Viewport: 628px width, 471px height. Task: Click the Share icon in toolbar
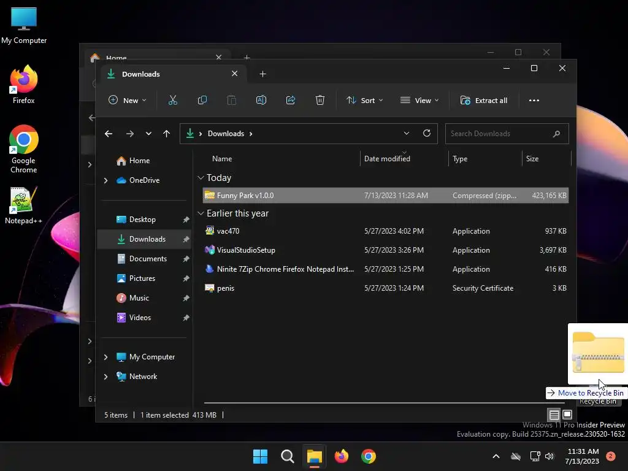pos(290,100)
